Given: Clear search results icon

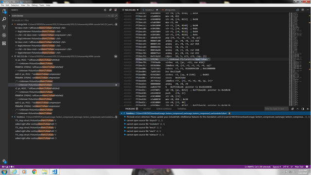Looking at the screenshot, I should coord(116,10).
